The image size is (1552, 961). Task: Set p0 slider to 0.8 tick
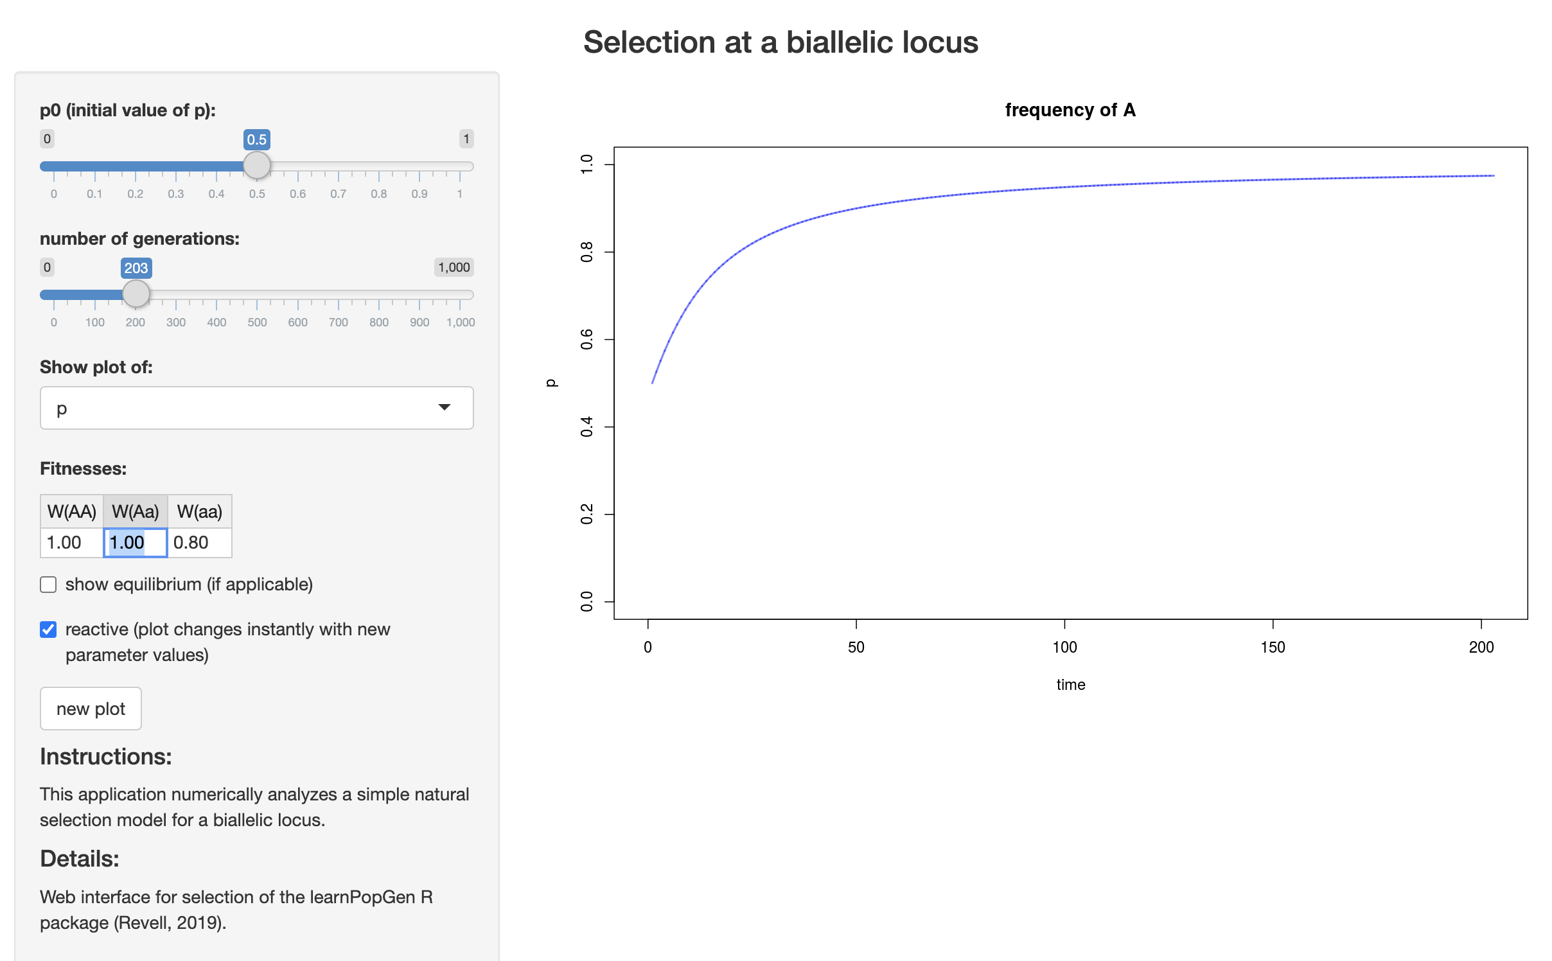pyautogui.click(x=379, y=166)
